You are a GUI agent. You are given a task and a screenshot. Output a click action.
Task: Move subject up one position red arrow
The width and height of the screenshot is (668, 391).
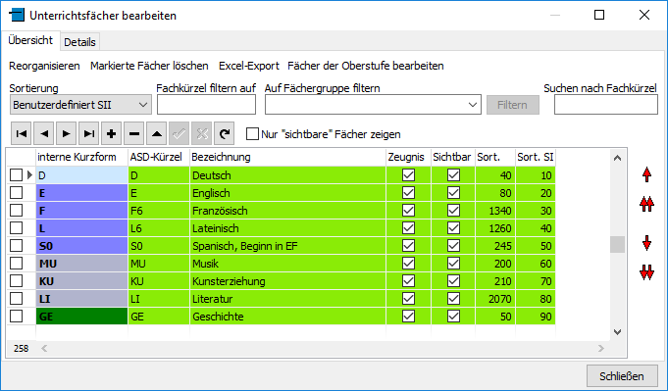tap(646, 174)
